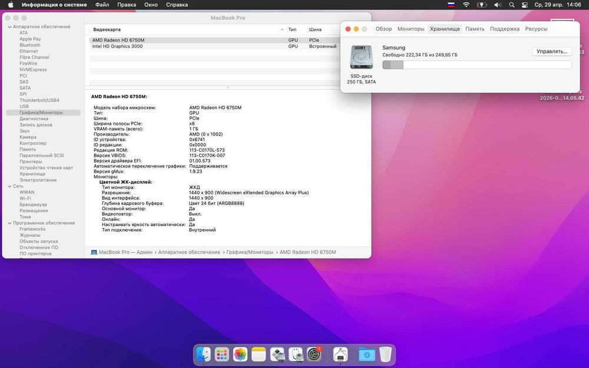Open Control Center from menu bar
This screenshot has width=589, height=368.
(x=525, y=5)
